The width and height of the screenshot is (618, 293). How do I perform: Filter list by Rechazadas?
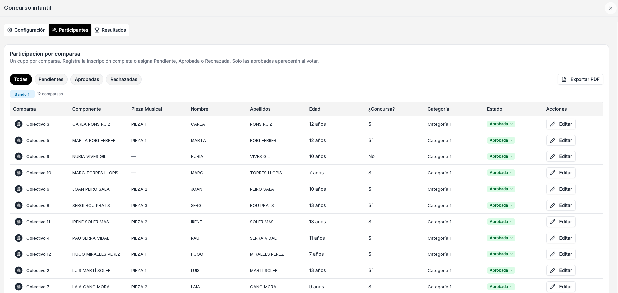tap(124, 79)
